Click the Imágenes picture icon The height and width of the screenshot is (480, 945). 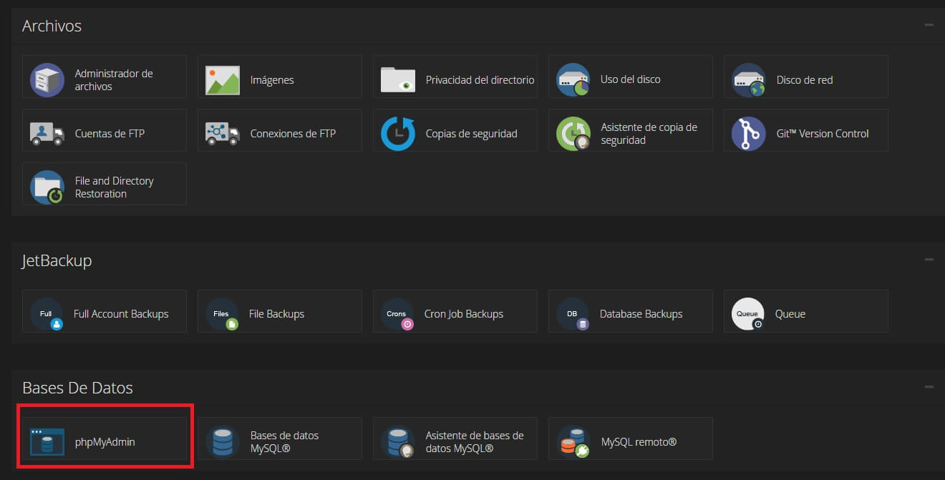click(223, 80)
